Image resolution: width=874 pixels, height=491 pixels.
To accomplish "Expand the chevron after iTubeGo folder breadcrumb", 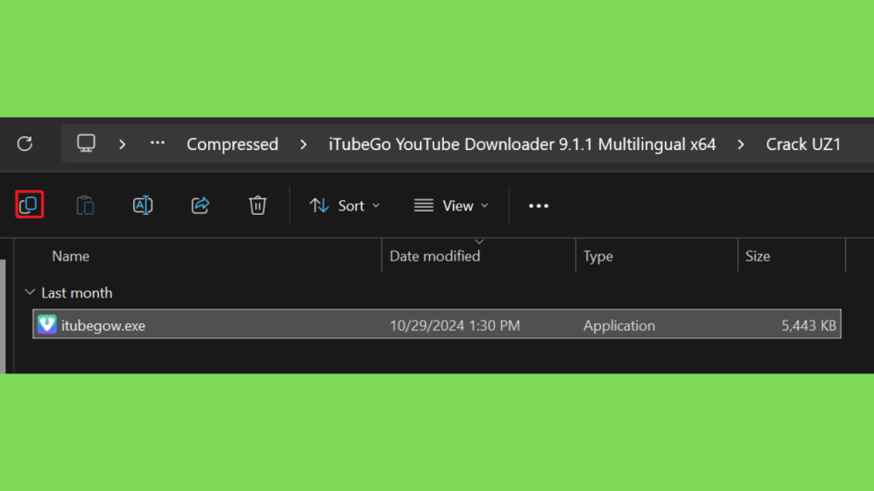I will pyautogui.click(x=741, y=145).
